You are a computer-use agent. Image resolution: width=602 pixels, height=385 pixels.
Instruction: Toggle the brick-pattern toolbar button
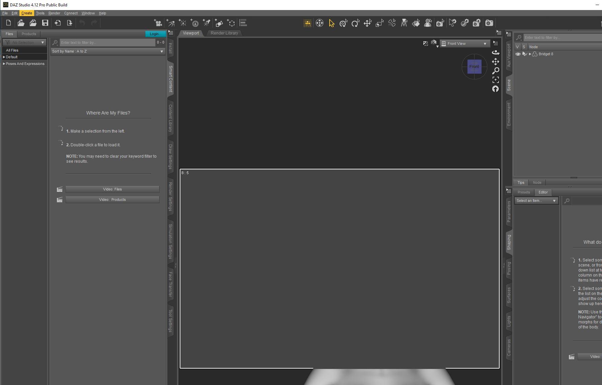click(307, 23)
